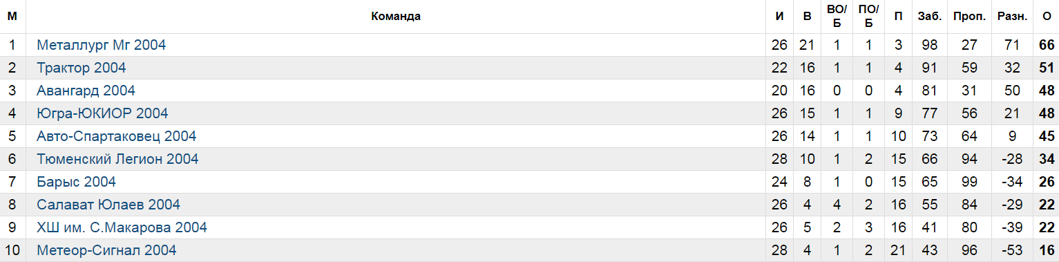Click the Разн. difference column header
The height and width of the screenshot is (262, 1059).
tap(1012, 17)
